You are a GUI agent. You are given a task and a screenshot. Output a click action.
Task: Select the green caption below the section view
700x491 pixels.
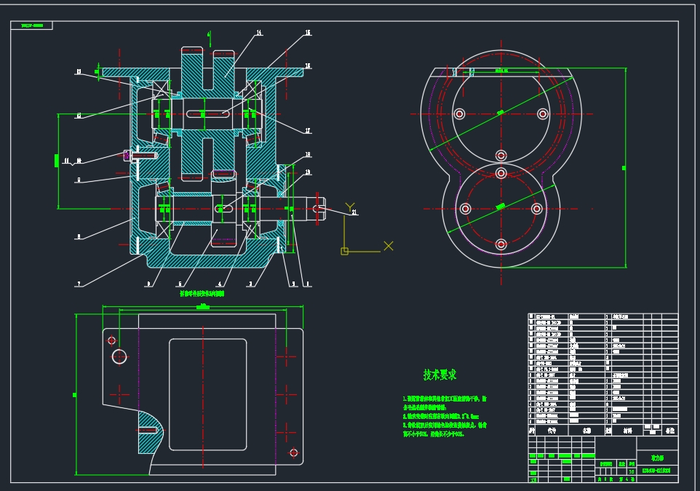coord(202,294)
